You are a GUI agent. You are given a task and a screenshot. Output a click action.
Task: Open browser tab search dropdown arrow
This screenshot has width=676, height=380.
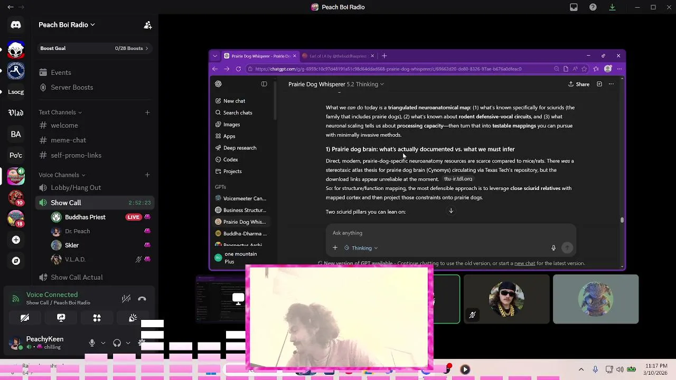[214, 56]
